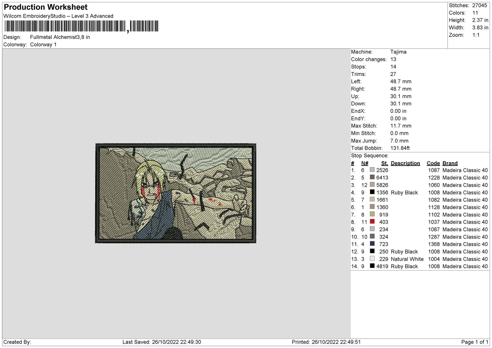Click 'Last Saved: 26/10/2022 22:49:30' text
This screenshot has width=492, height=348.
[162, 342]
